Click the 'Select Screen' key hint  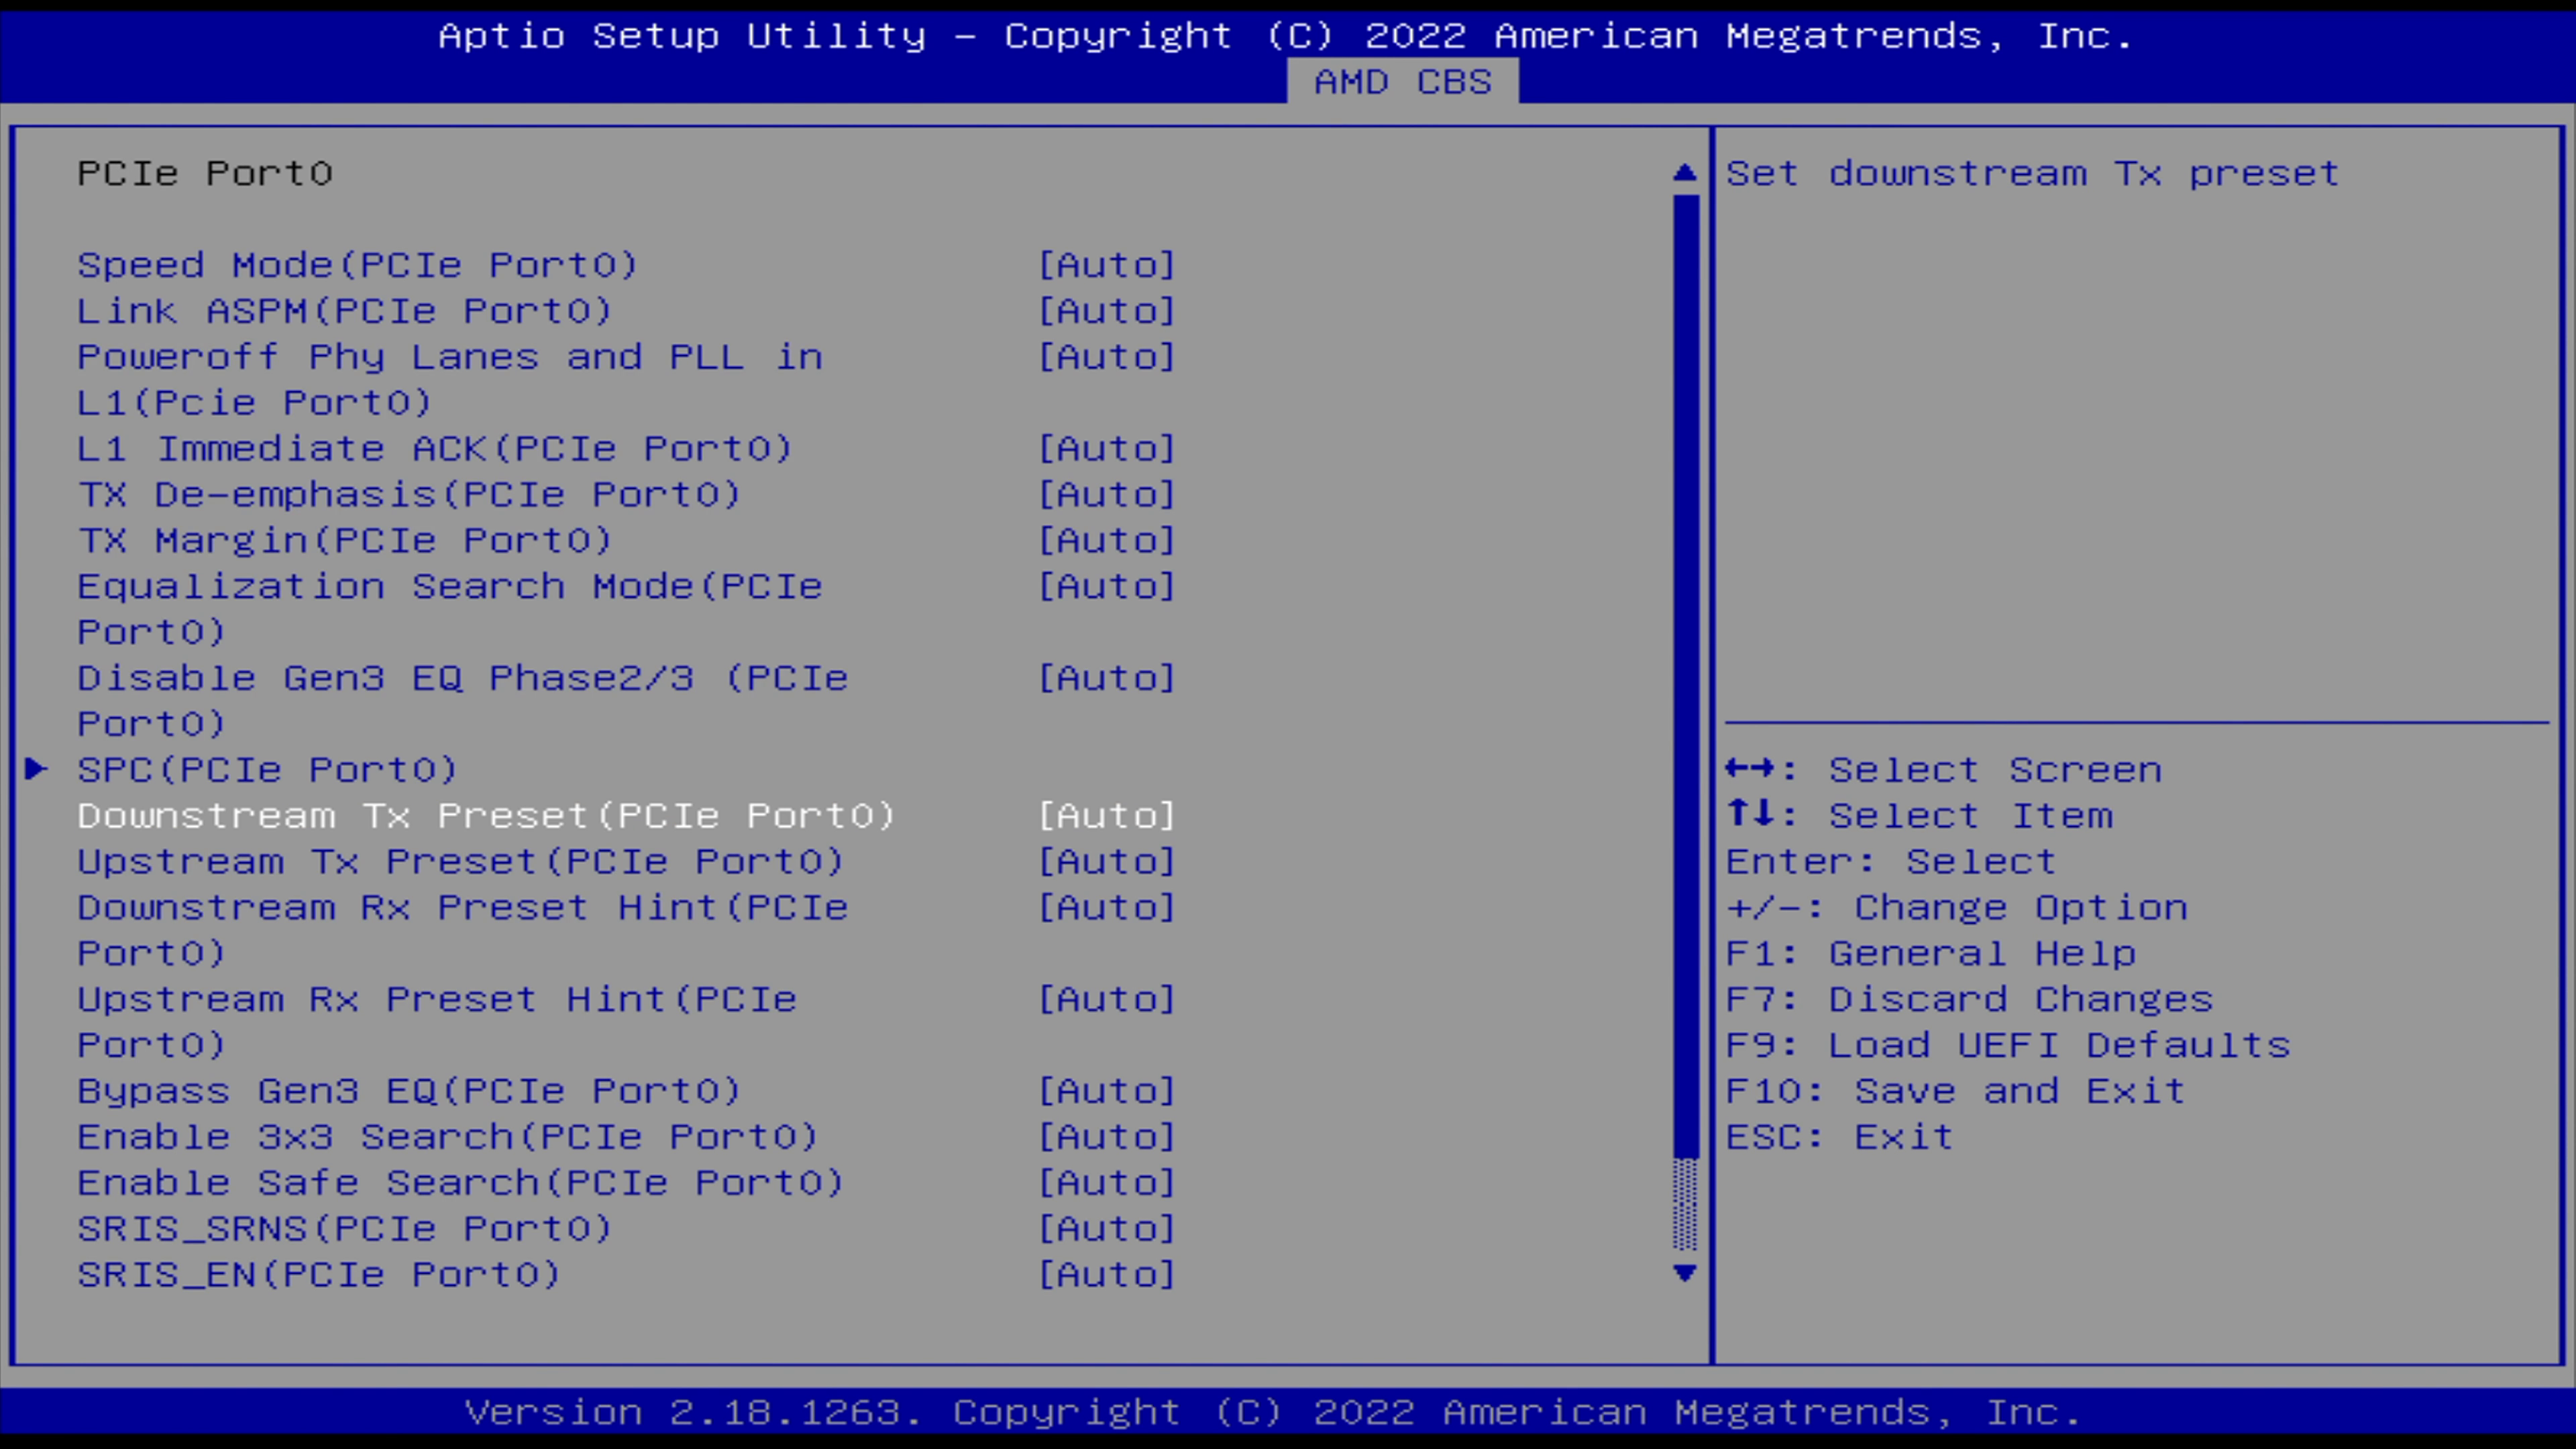point(1943,770)
